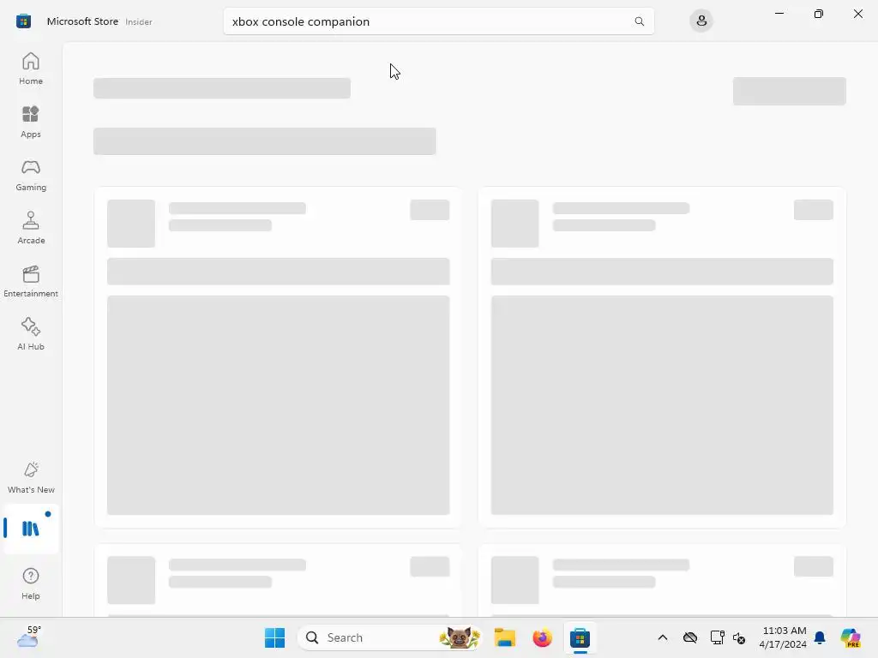This screenshot has width=878, height=658.
Task: Open the Gaming section
Action: [31, 175]
